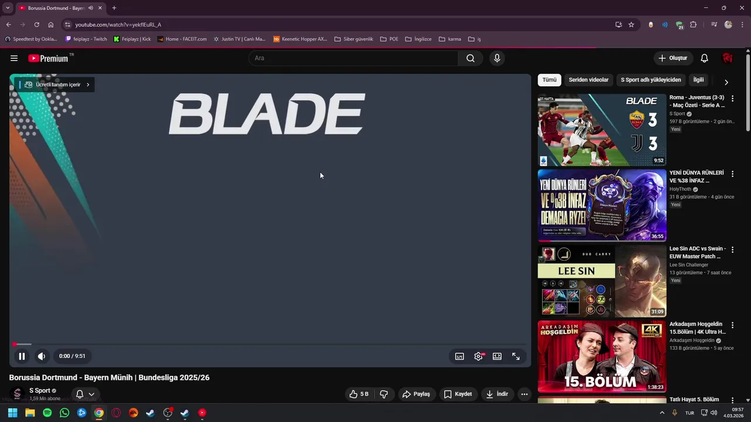The width and height of the screenshot is (751, 422).
Task: Bookmark this page with star icon
Action: coord(631,25)
